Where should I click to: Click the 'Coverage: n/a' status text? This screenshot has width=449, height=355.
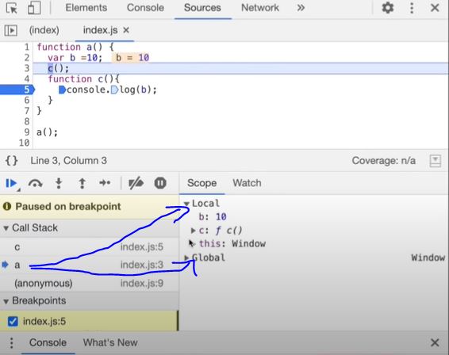384,161
